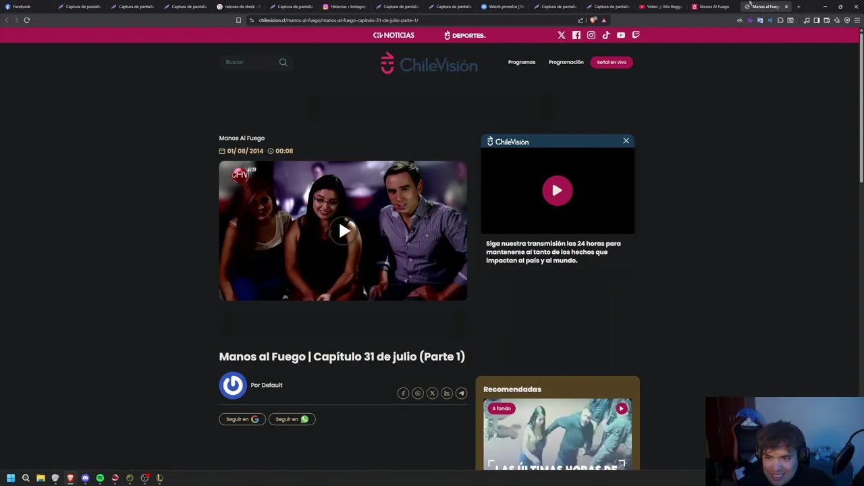Play the Manos al Fuego video
The width and height of the screenshot is (864, 486).
344,232
